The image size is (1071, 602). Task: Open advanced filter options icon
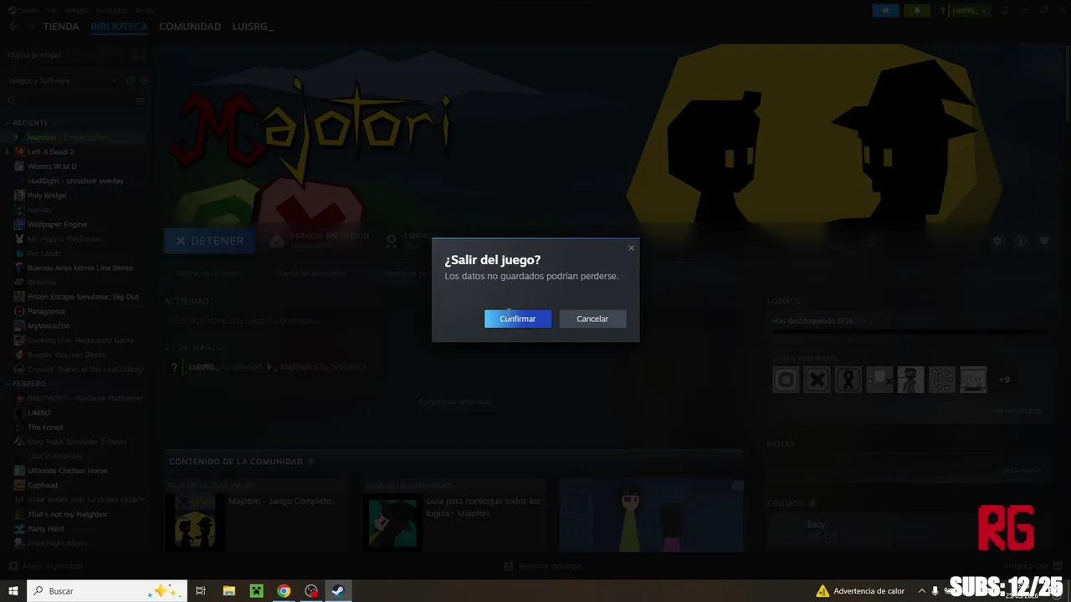coord(140,101)
